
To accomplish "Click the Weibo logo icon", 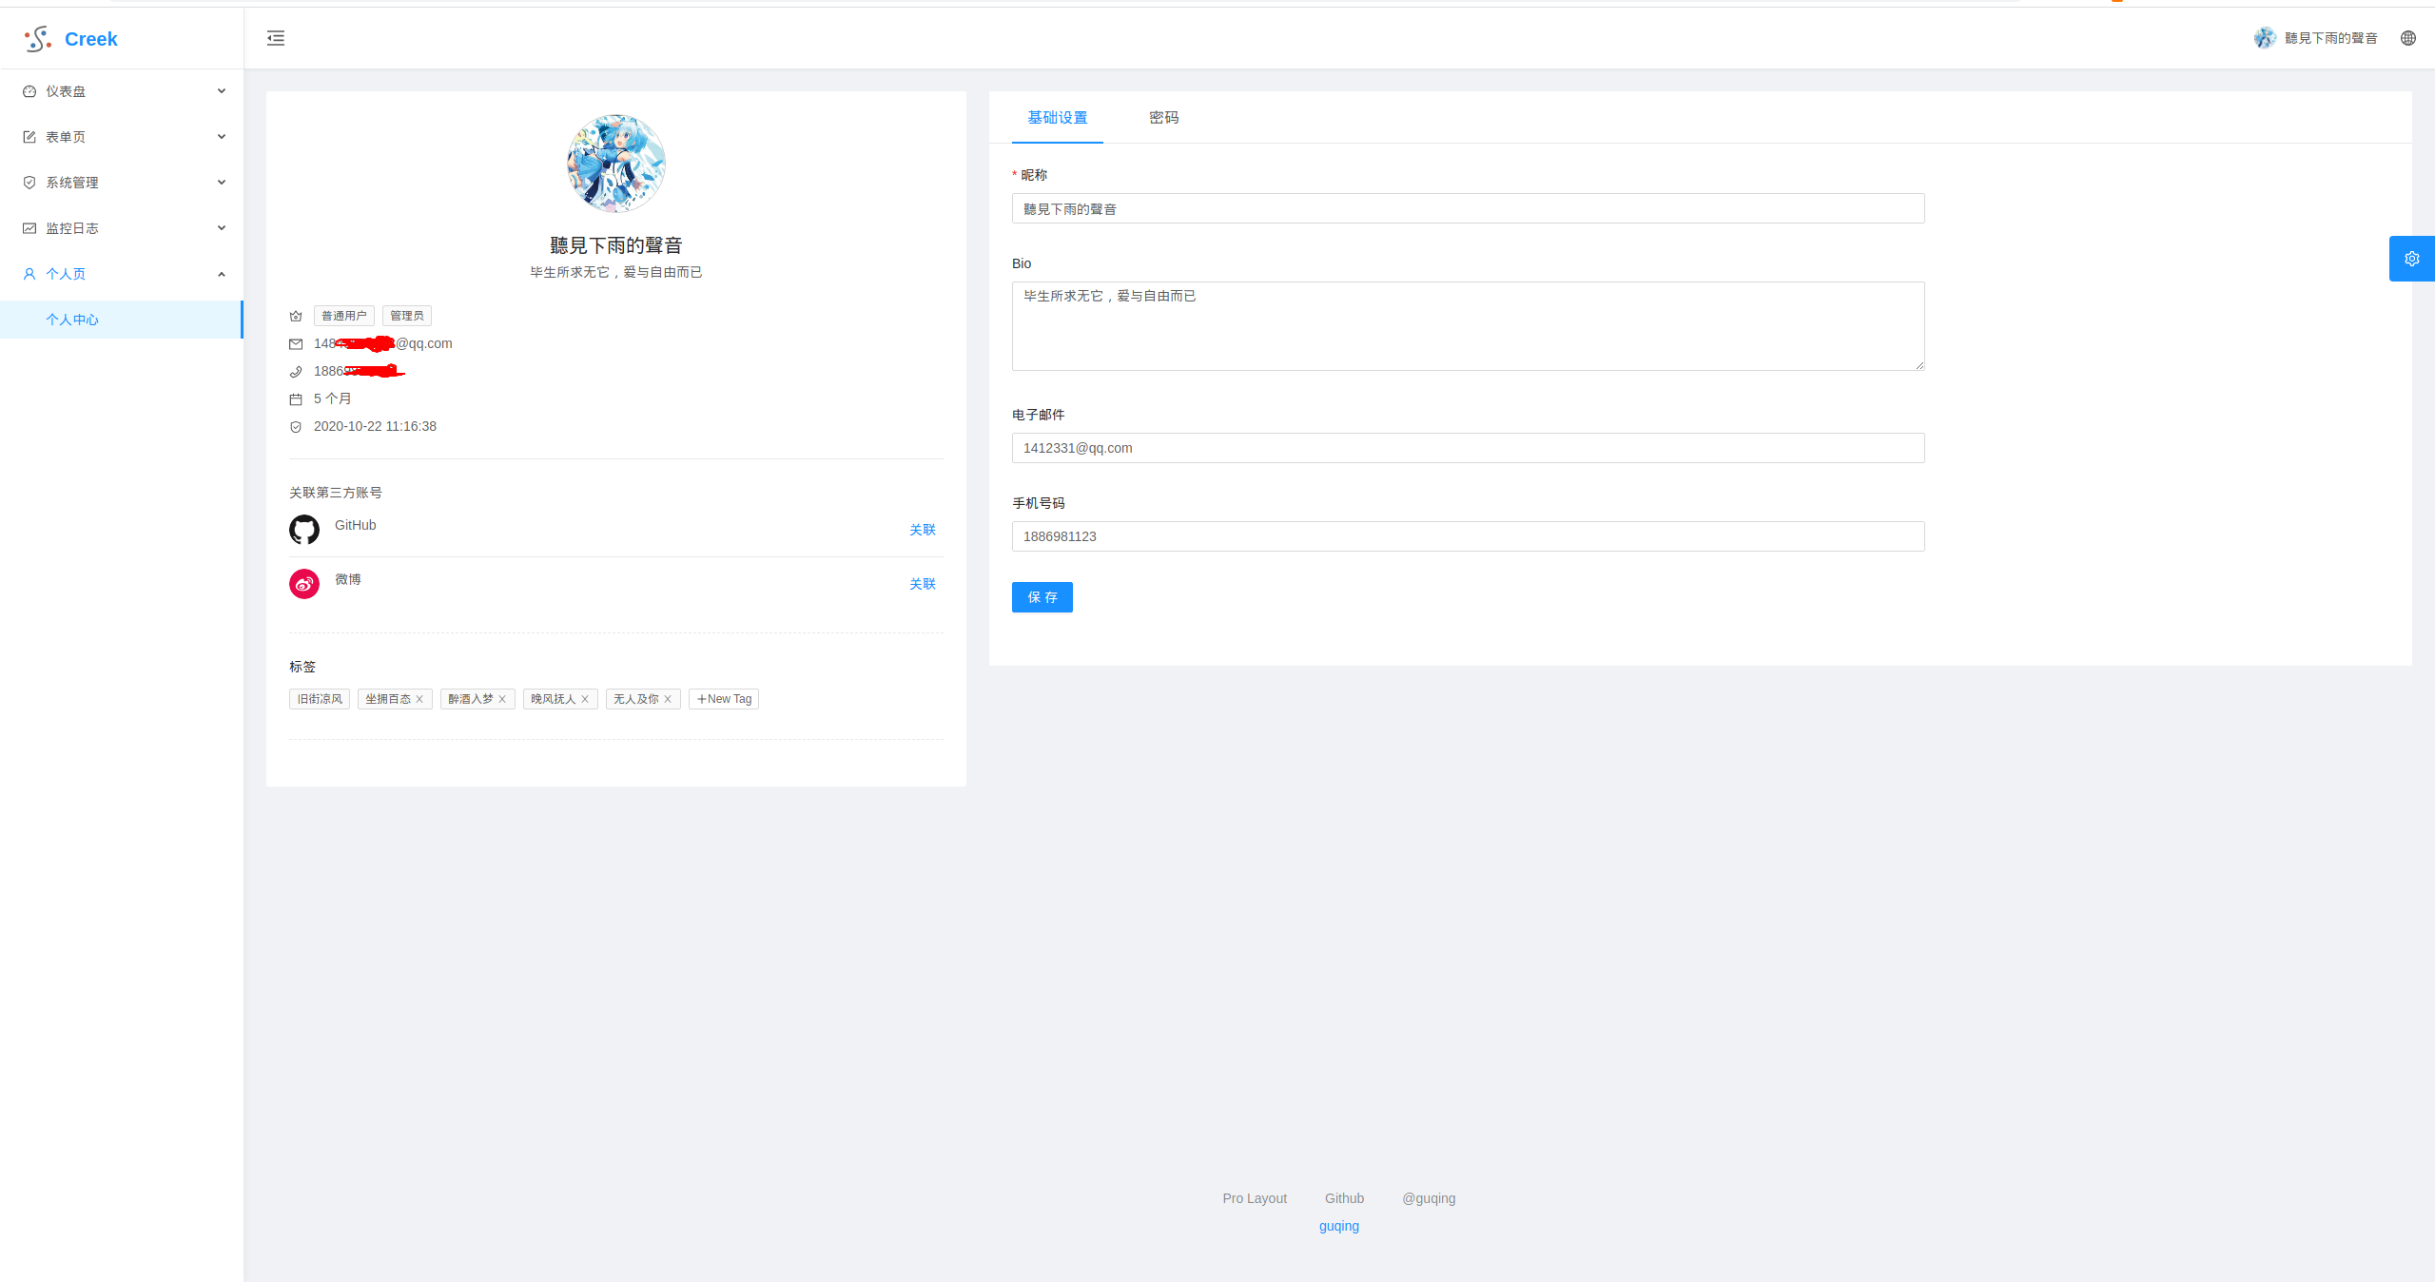I will (x=304, y=584).
